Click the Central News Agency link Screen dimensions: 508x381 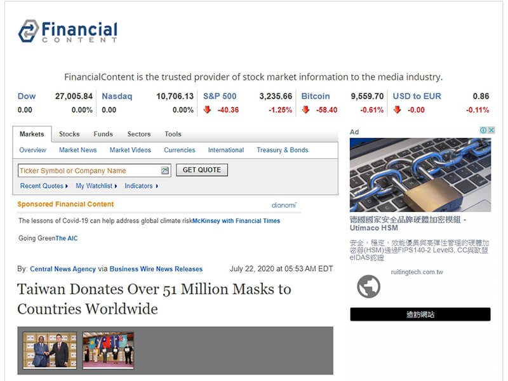point(63,269)
